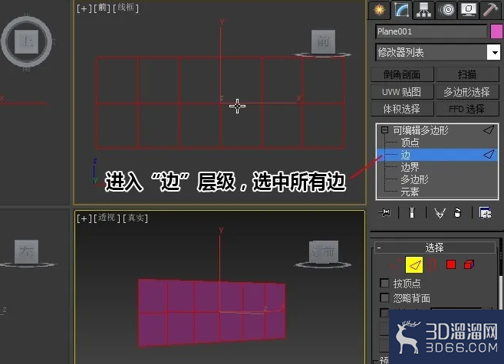The image size is (504, 364).
Task: Open perspective viewport [+] menu
Action: [84, 218]
